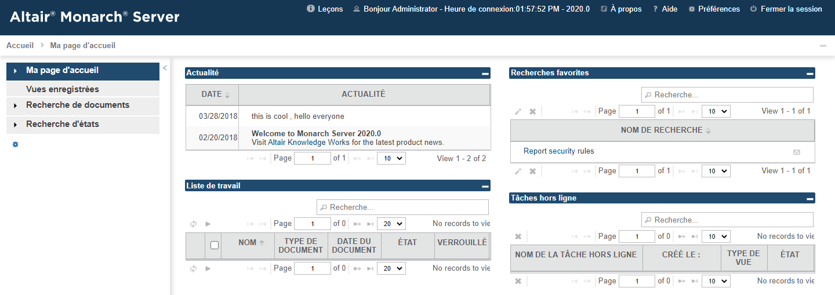Click the Recherches favorites search field
The height and width of the screenshot is (295, 835).
click(727, 95)
